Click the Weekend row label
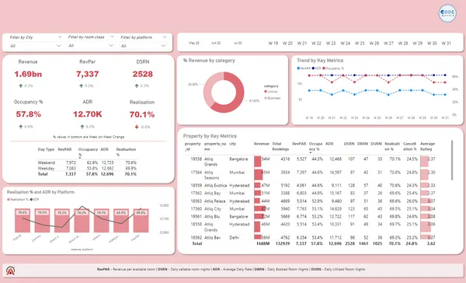Viewport: 466px width, 283px height. [47, 162]
